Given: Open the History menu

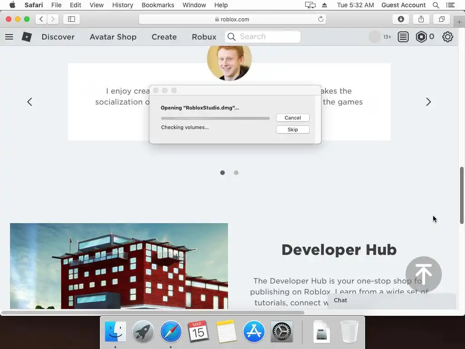Looking at the screenshot, I should [123, 5].
